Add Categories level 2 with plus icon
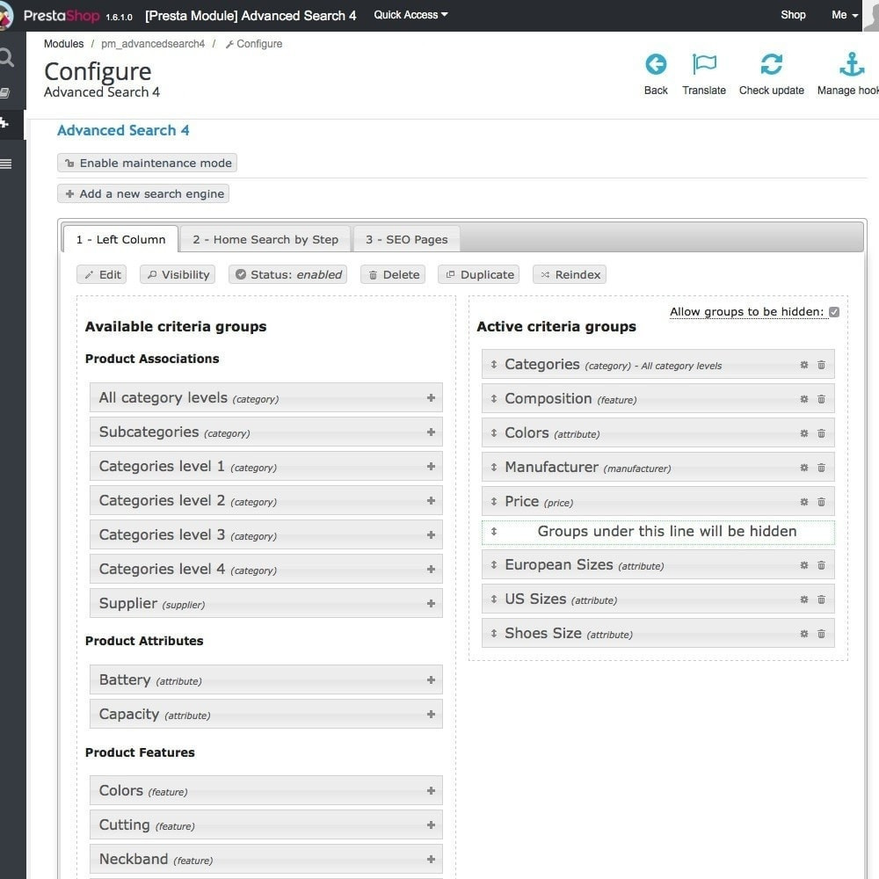 tap(431, 500)
